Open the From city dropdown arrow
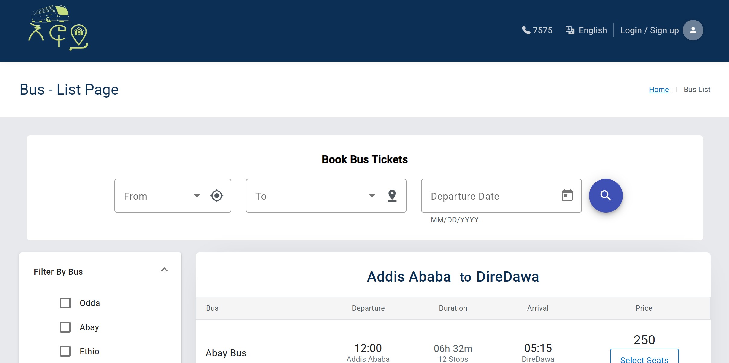 (x=197, y=196)
